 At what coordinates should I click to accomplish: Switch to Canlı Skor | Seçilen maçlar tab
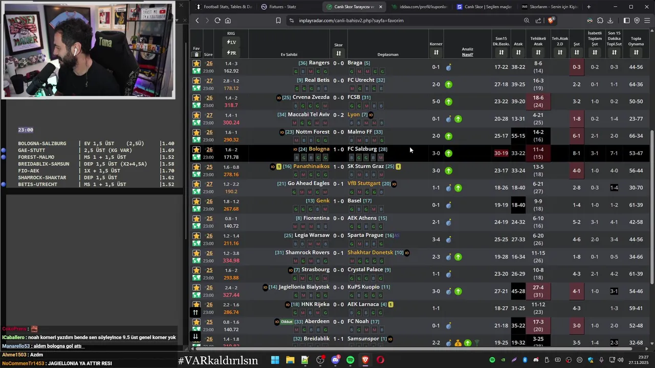[484, 7]
